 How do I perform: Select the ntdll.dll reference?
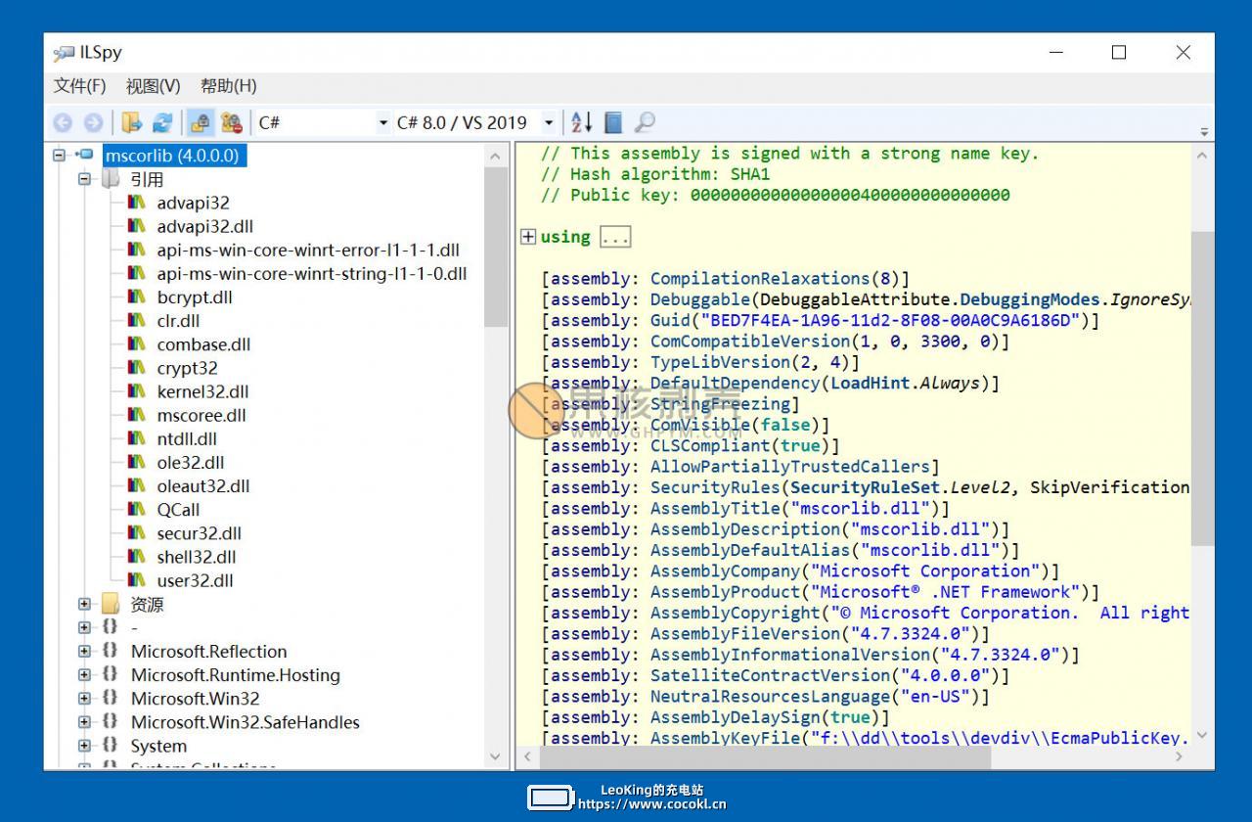click(x=187, y=438)
